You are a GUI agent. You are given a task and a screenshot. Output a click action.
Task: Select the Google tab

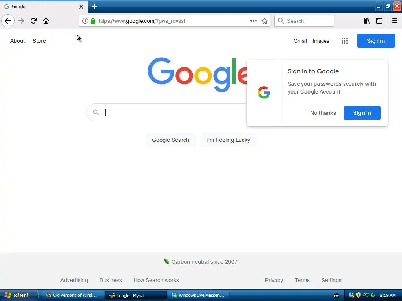point(44,6)
